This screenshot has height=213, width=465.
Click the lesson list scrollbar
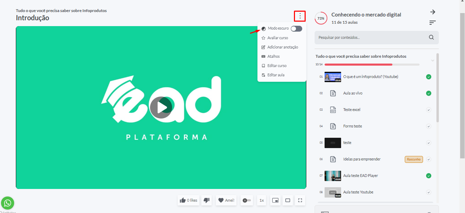tap(437, 88)
